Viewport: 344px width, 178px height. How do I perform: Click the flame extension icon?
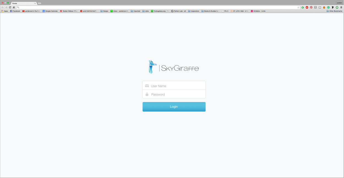[x=324, y=7]
